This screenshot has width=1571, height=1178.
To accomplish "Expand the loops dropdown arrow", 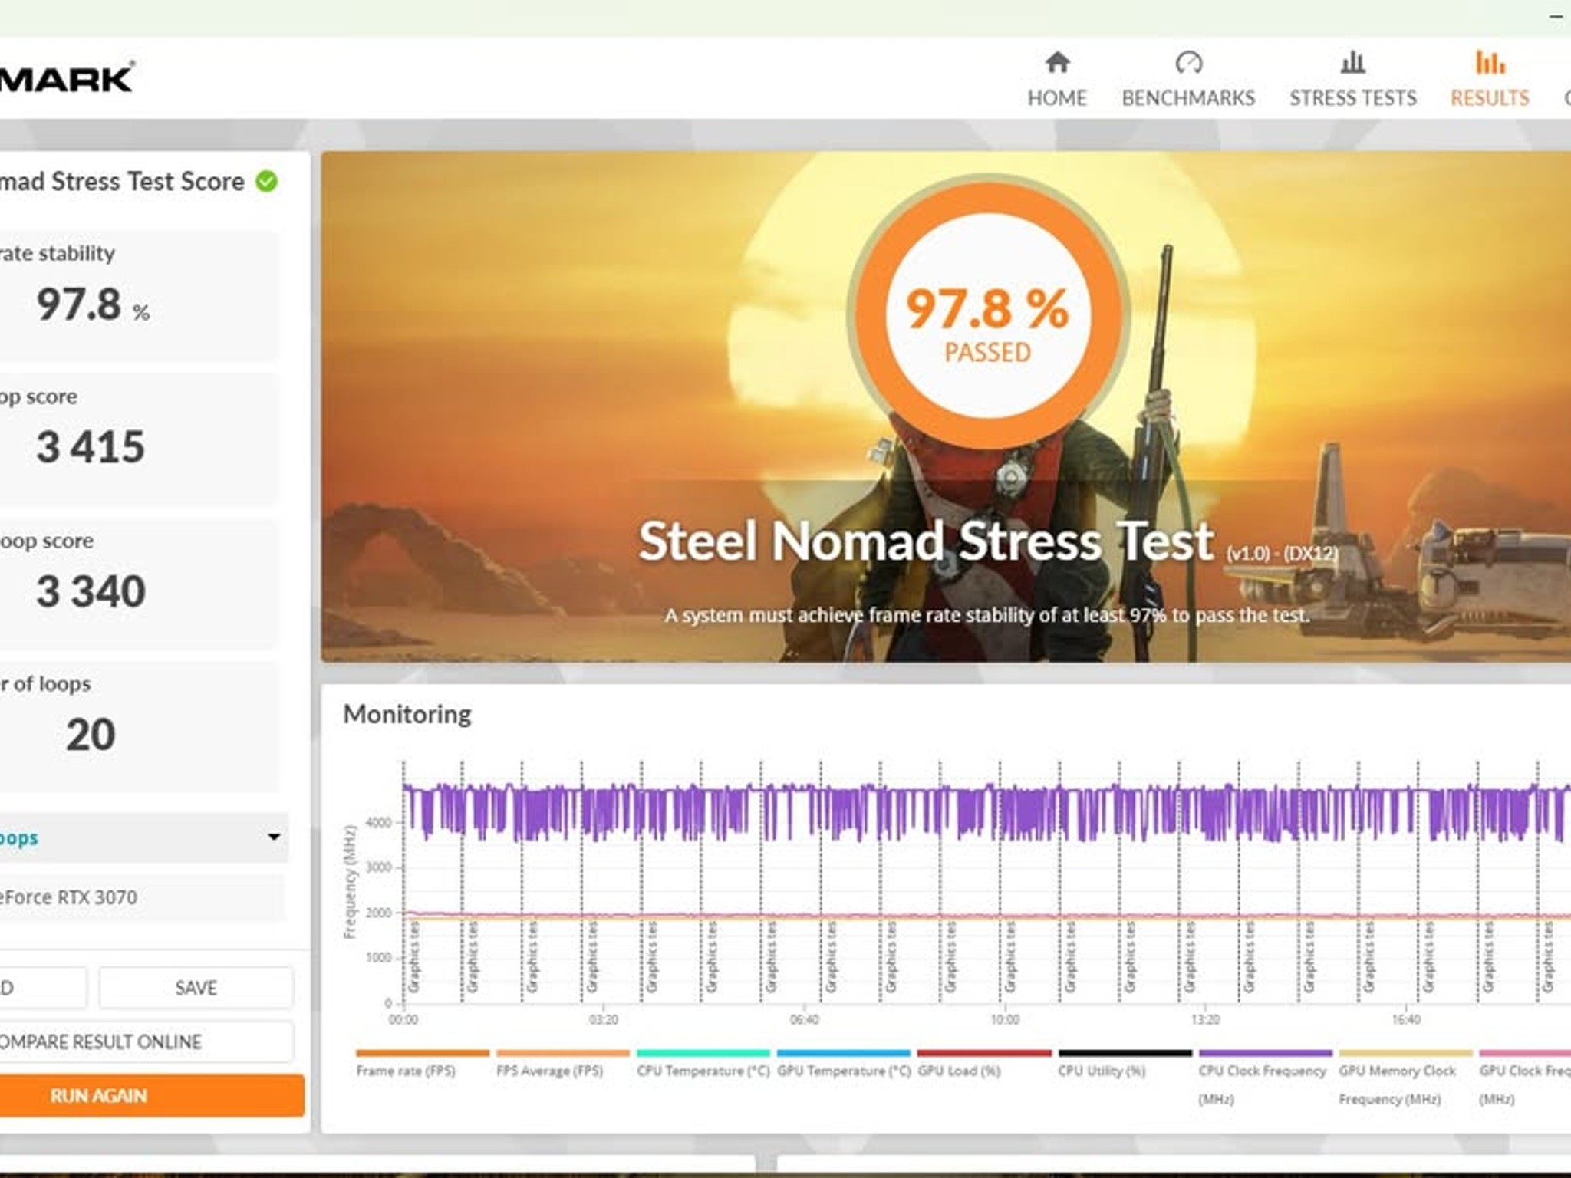I will (274, 837).
